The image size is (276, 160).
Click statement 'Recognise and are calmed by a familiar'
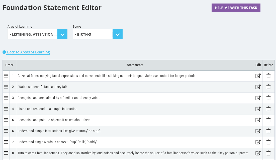(59, 98)
